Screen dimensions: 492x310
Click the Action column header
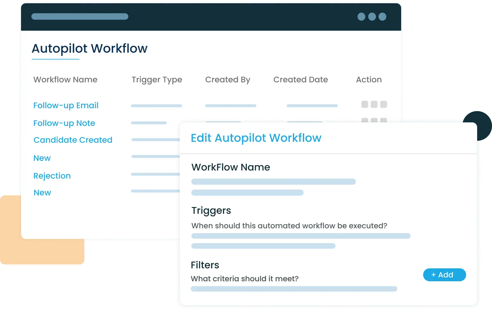pos(369,79)
